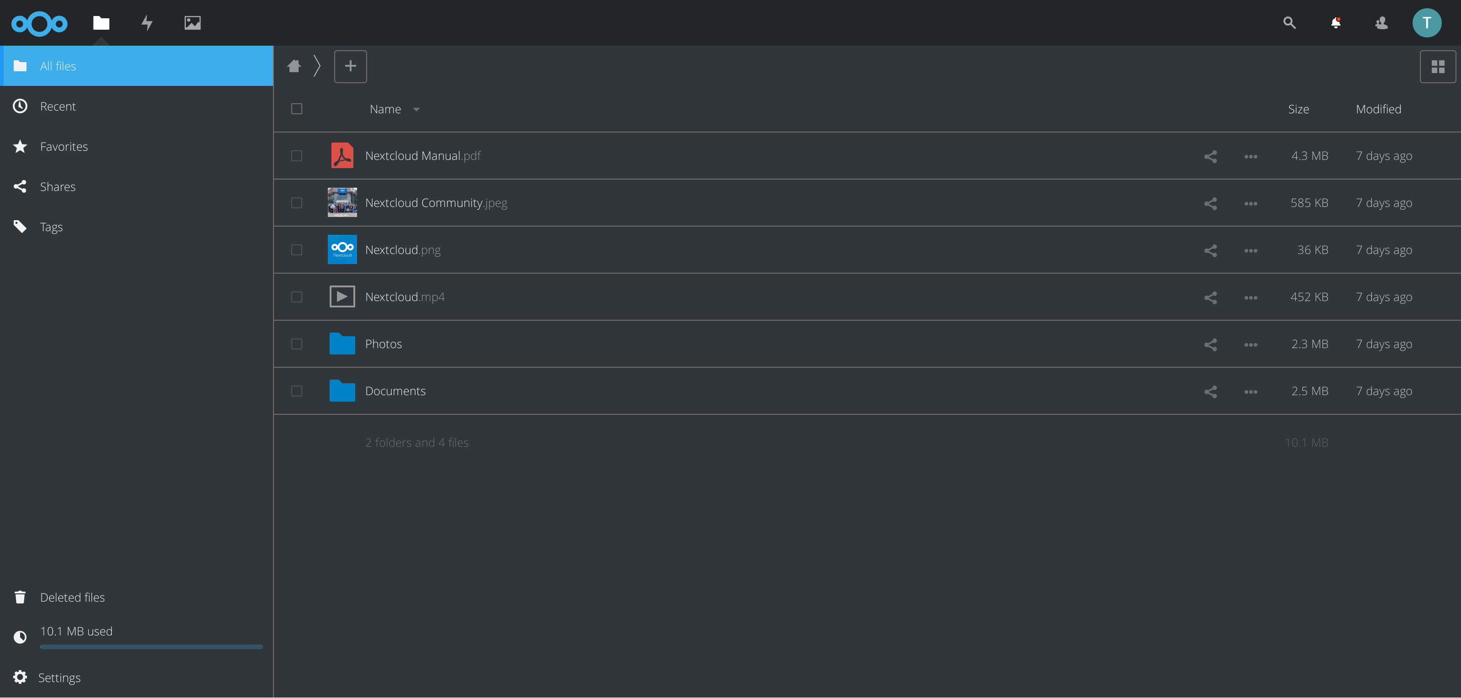The height and width of the screenshot is (698, 1461).
Task: Open Nextcloud Manual.pdf file name
Action: (x=422, y=155)
